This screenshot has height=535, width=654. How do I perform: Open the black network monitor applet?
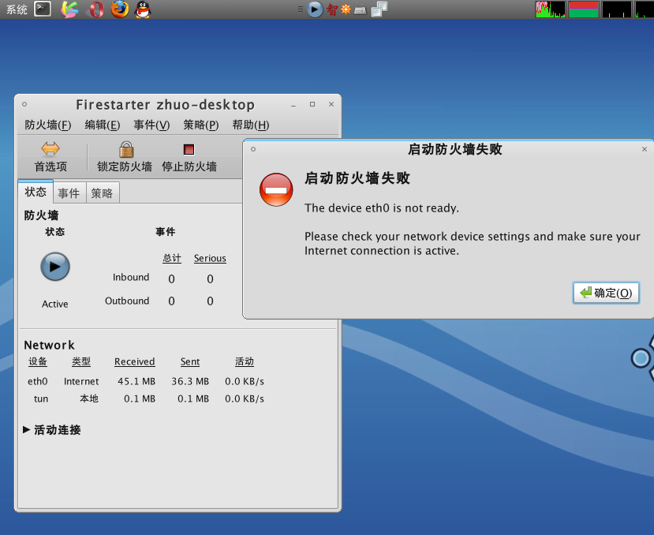click(616, 9)
